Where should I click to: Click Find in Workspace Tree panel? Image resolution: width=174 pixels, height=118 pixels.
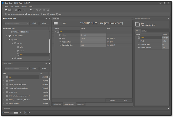[34, 23]
